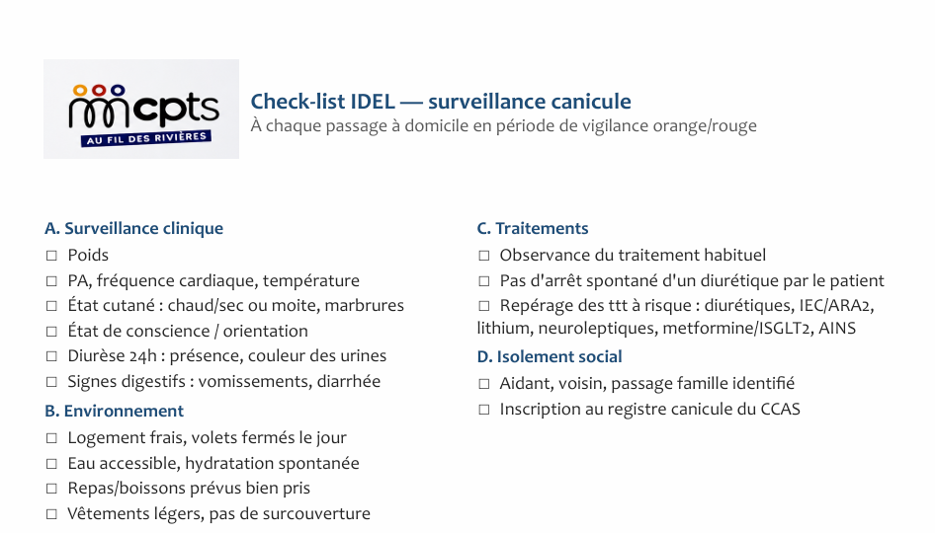
Task: Check the Inscription au registre canicule box
Action: (484, 410)
